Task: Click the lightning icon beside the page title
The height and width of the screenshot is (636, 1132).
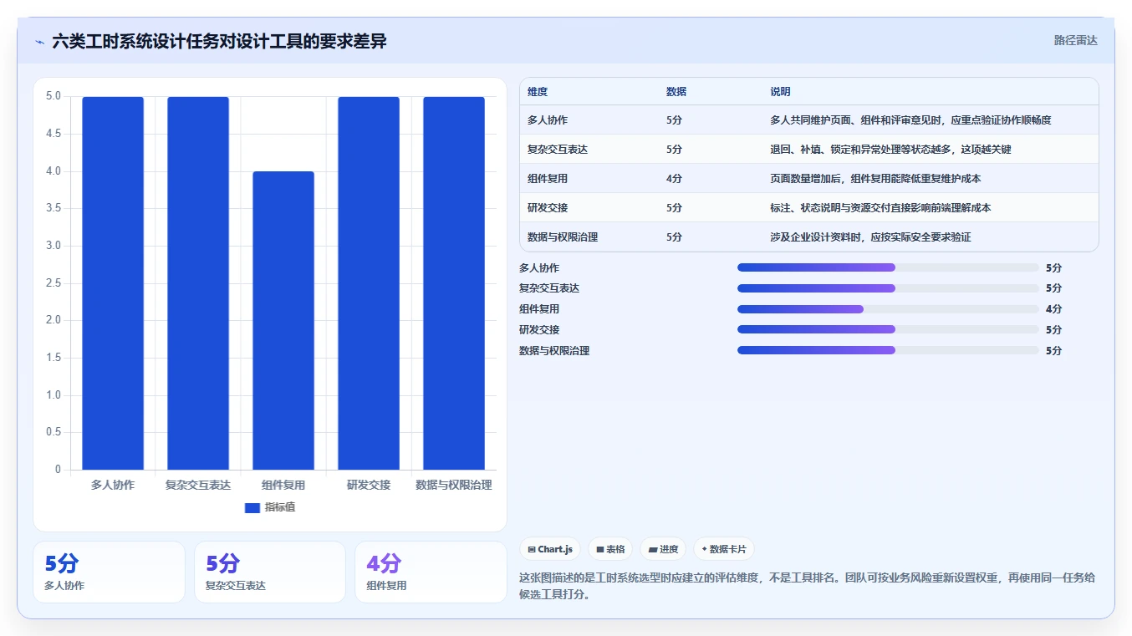Action: tap(39, 41)
